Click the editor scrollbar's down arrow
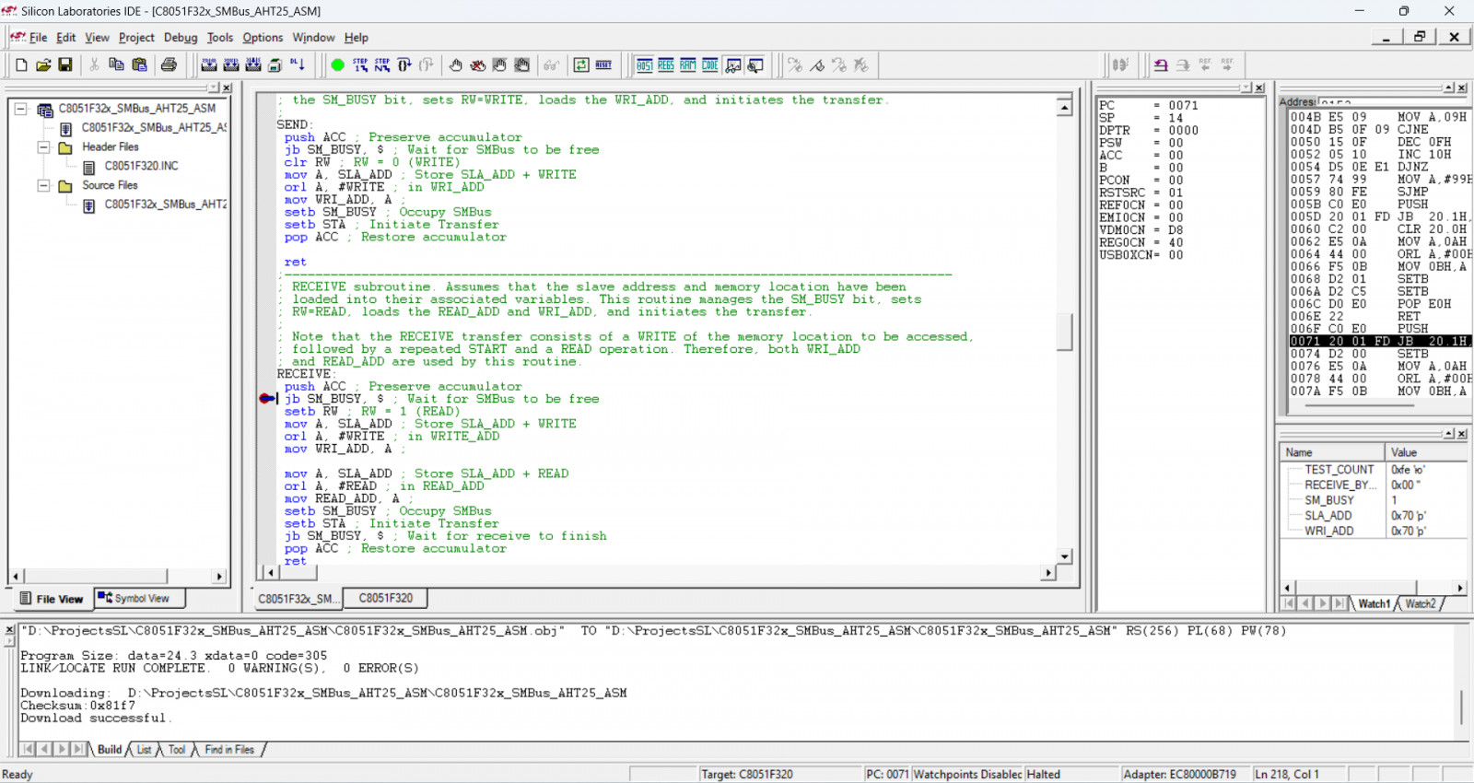Image resolution: width=1474 pixels, height=783 pixels. point(1064,556)
